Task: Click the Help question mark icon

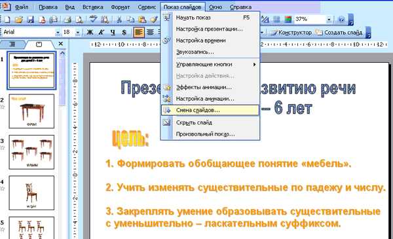Action: [x=342, y=19]
